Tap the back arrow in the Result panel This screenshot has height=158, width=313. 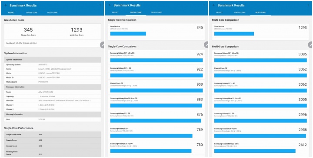[x=5, y=5]
